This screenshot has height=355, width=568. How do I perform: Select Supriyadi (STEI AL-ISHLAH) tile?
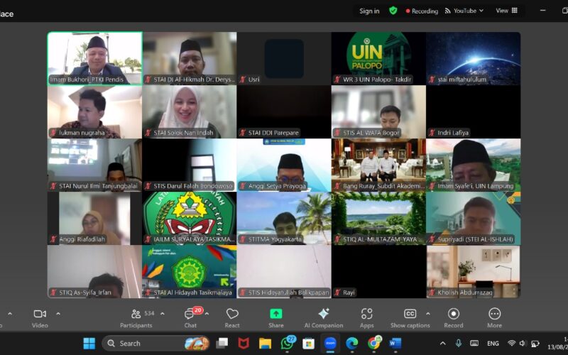point(474,218)
